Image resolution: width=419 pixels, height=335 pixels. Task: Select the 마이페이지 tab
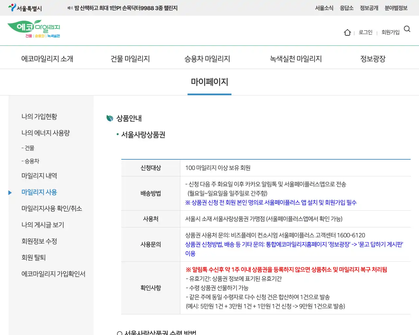tap(209, 82)
